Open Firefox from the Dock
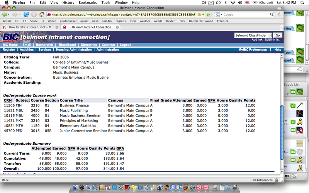Viewport: 309px width, 193px height. (x=186, y=187)
